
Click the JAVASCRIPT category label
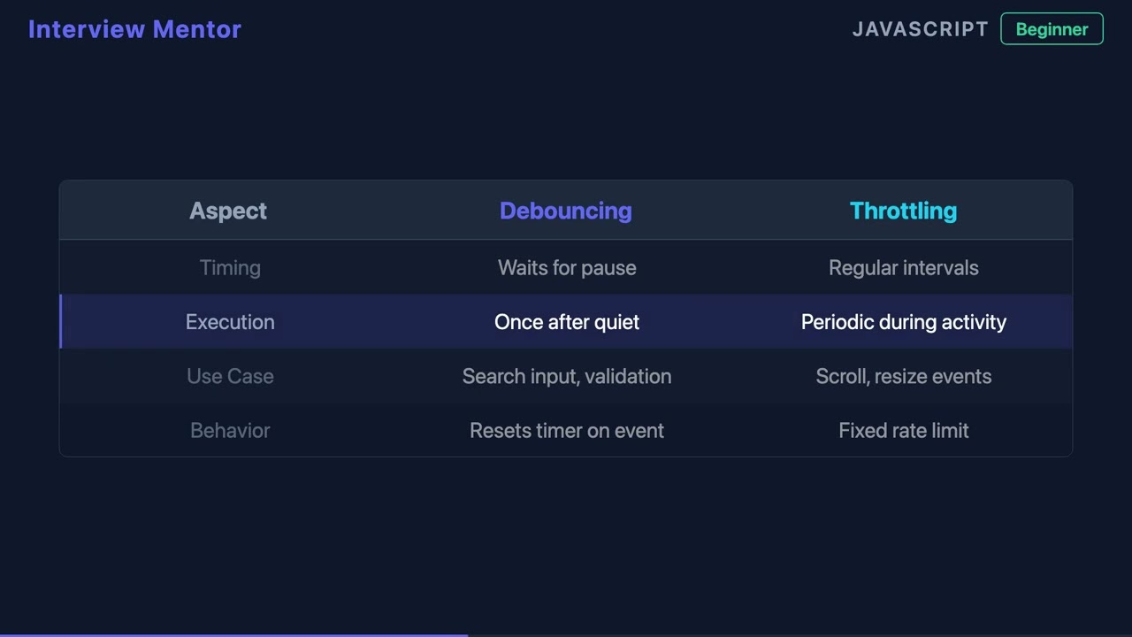tap(920, 29)
